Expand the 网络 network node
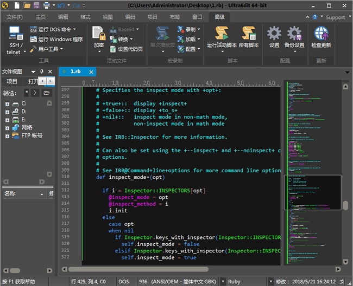Image resolution: width=353 pixels, height=286 pixels. (7, 127)
